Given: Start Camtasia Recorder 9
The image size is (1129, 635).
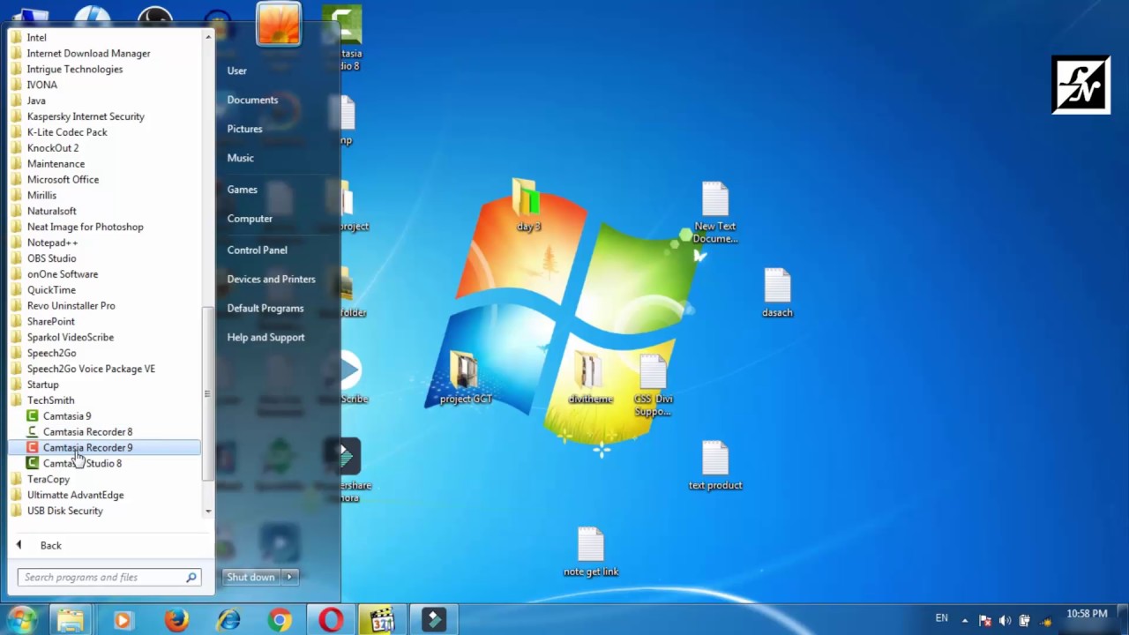Looking at the screenshot, I should 105,448.
